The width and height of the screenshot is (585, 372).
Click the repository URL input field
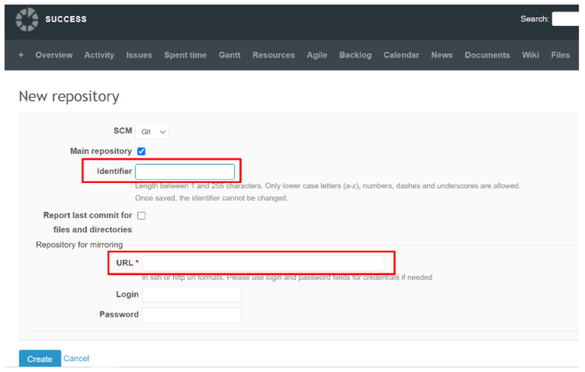(262, 263)
